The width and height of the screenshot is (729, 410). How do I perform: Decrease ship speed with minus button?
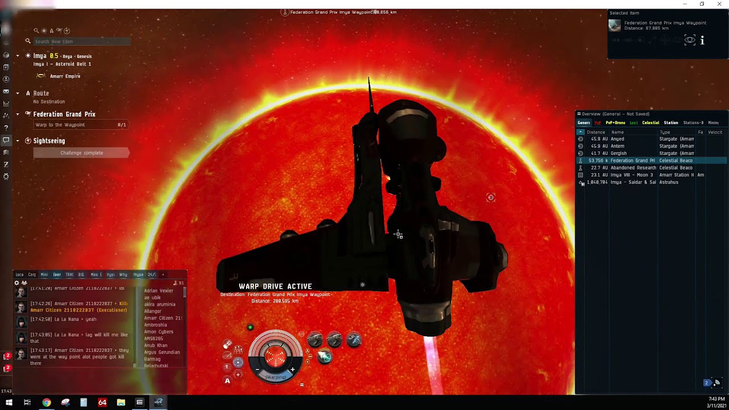coord(257,370)
